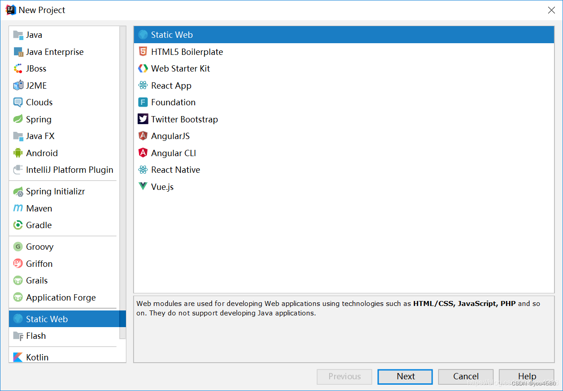This screenshot has width=563, height=391.
Task: Click the disabled Previous button
Action: [344, 377]
